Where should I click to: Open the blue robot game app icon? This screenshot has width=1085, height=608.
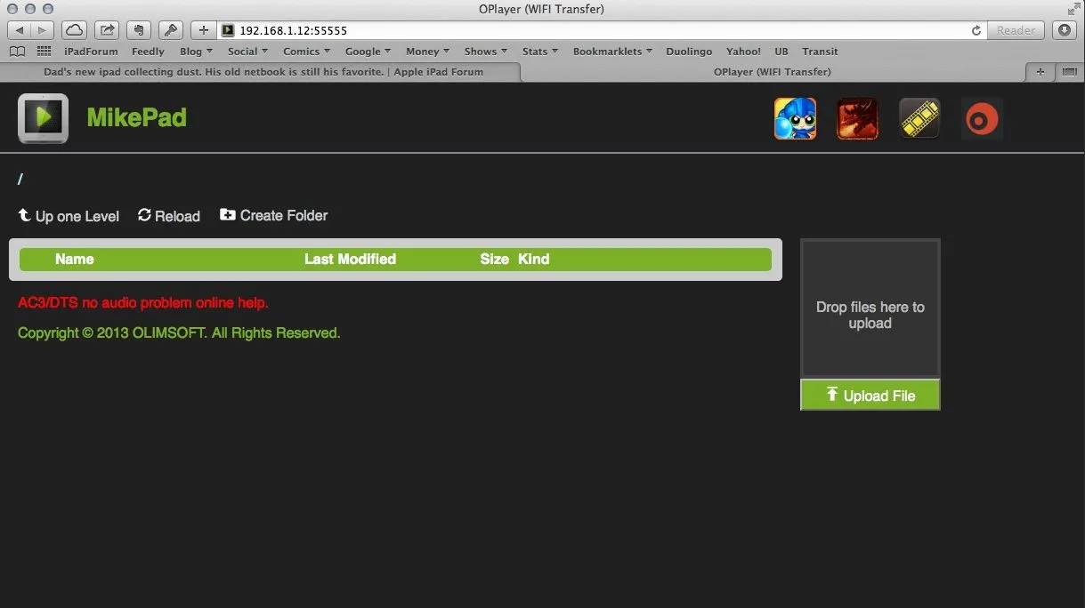click(x=795, y=119)
